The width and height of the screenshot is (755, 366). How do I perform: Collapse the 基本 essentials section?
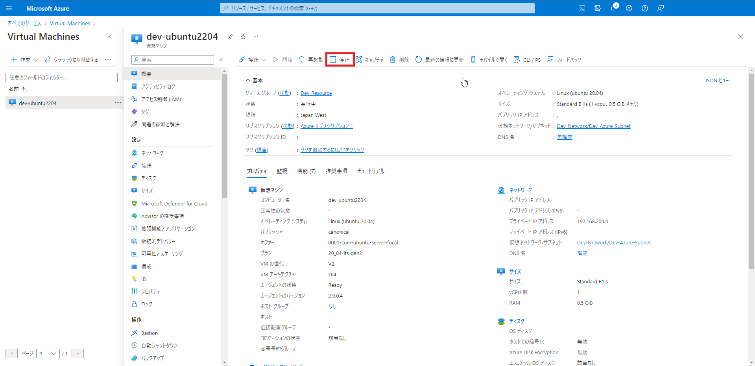click(254, 80)
